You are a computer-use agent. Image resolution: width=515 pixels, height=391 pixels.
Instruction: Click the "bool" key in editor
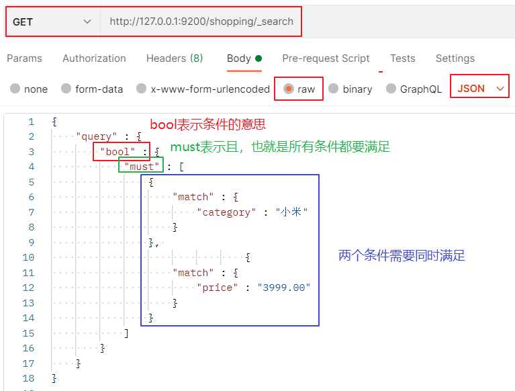point(118,152)
